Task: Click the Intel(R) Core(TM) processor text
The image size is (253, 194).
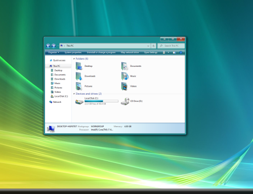Action: coord(102,130)
